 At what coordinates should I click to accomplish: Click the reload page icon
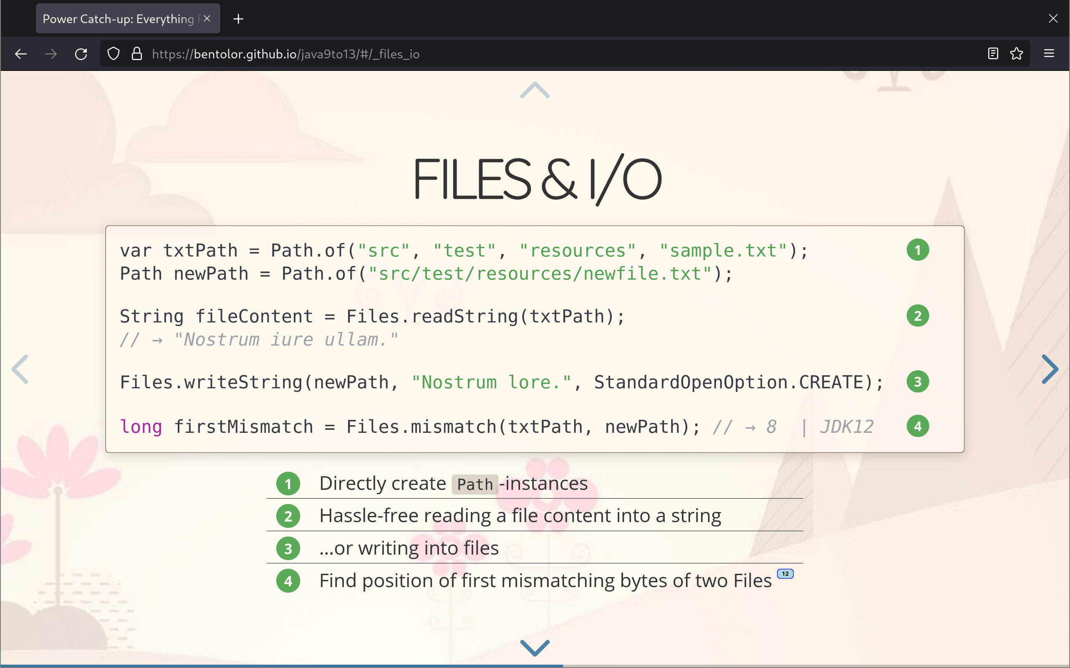81,53
